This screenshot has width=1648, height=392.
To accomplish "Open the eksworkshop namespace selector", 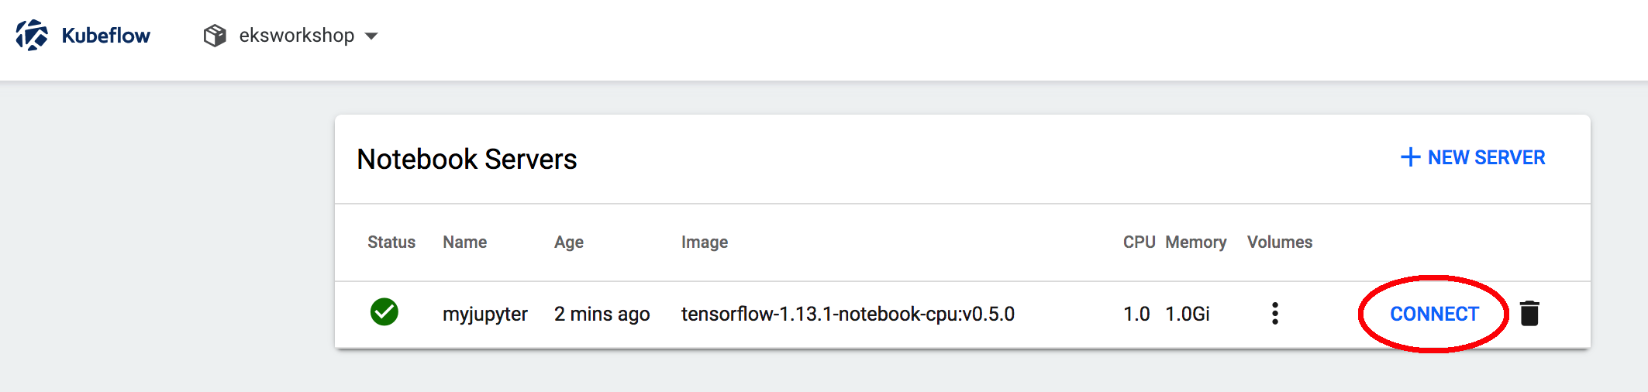I will click(x=296, y=36).
